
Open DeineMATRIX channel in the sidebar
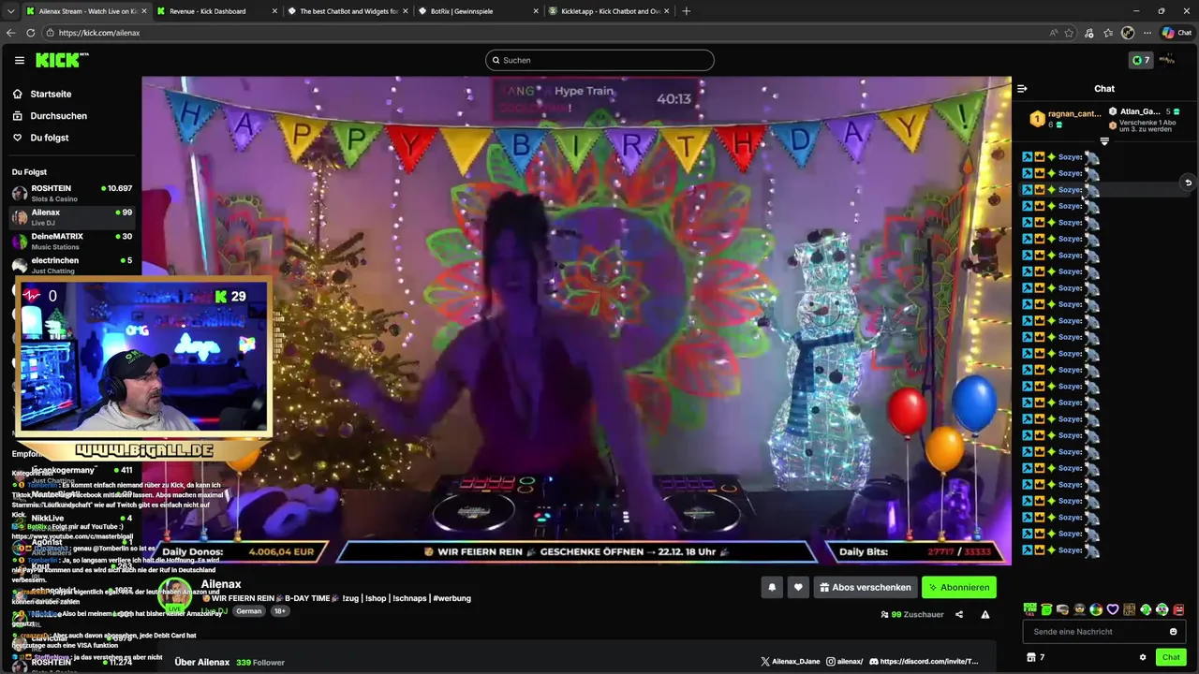71,242
